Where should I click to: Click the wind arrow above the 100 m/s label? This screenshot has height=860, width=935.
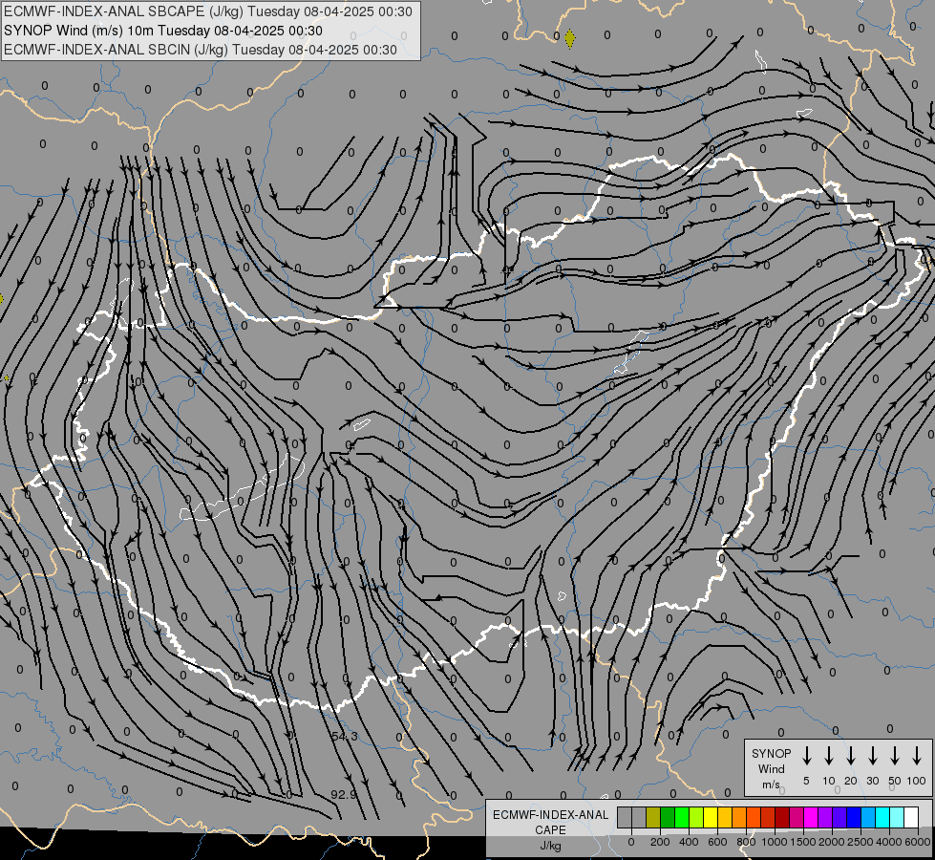click(917, 755)
